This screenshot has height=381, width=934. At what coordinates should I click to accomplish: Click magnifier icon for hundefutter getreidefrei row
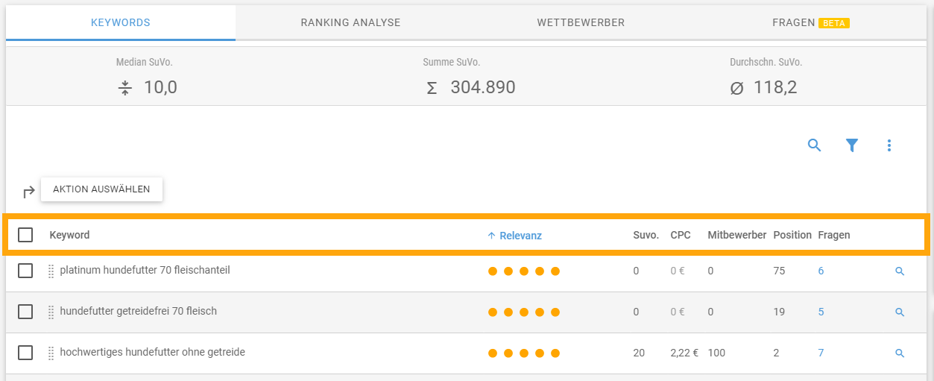(x=900, y=312)
